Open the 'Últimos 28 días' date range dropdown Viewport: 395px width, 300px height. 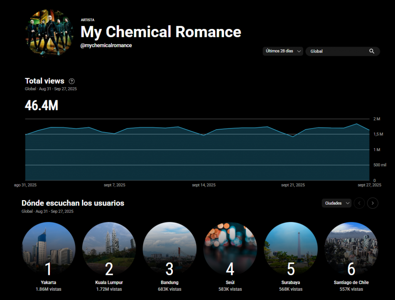coord(283,51)
